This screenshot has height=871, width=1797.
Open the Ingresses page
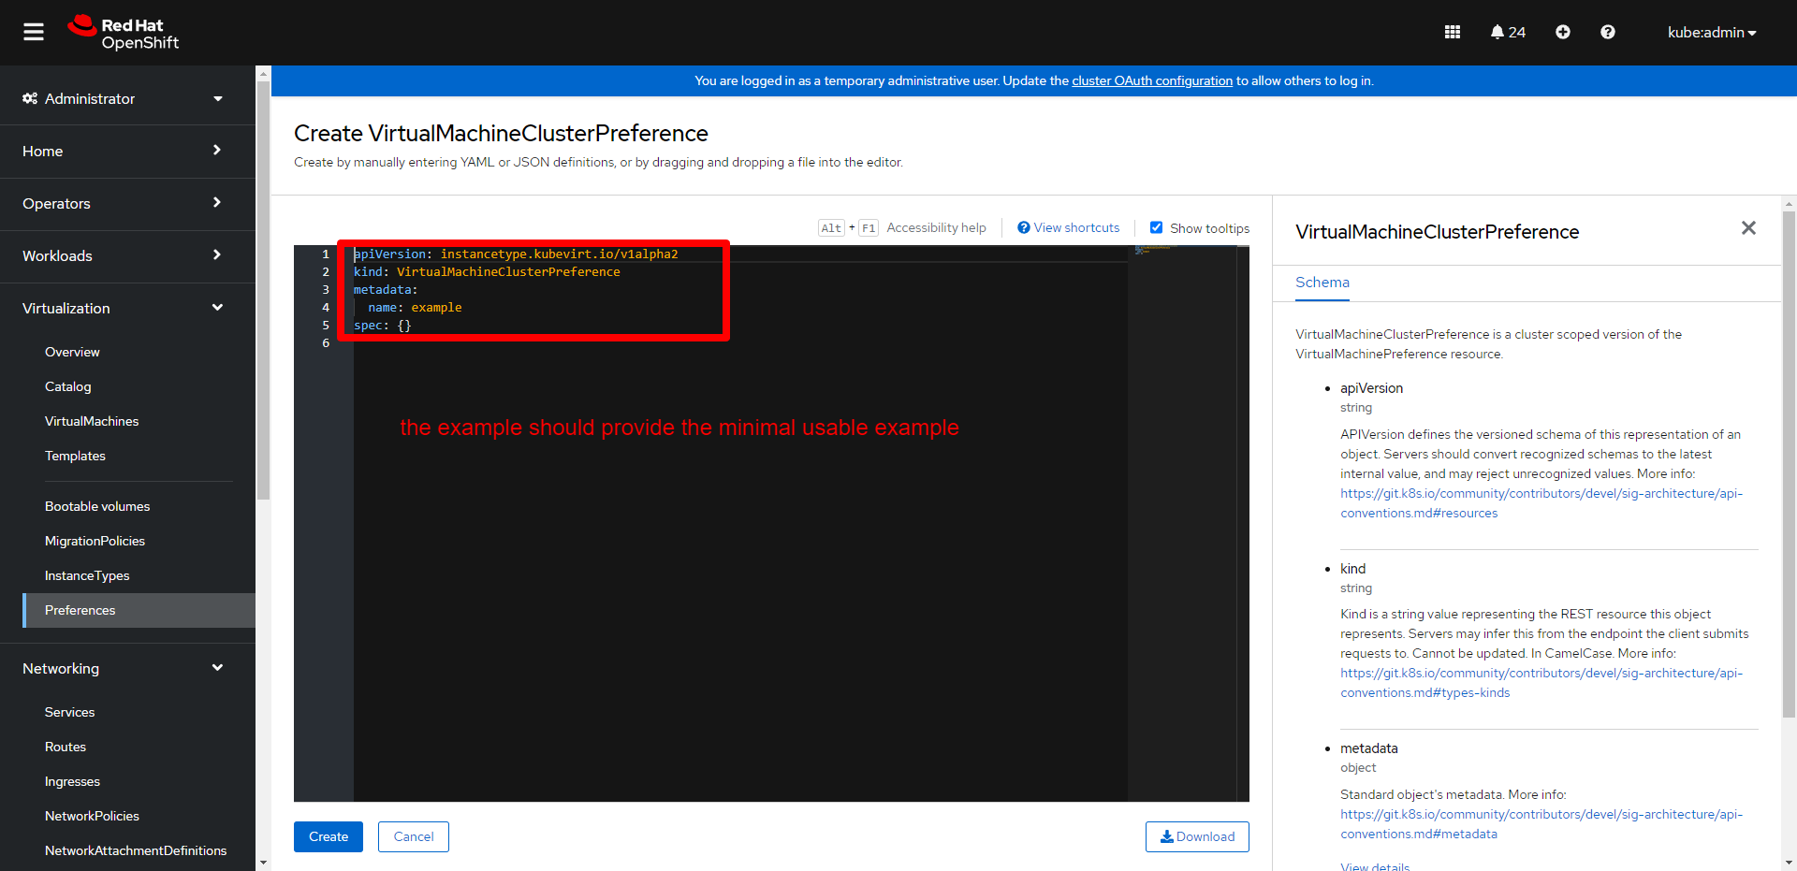click(x=72, y=781)
